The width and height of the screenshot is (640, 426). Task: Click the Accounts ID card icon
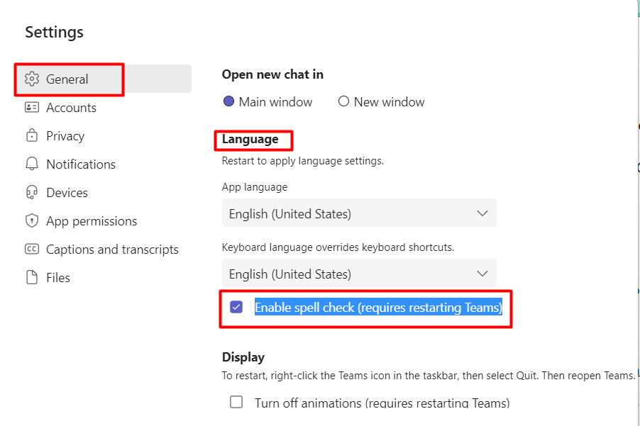pyautogui.click(x=32, y=107)
